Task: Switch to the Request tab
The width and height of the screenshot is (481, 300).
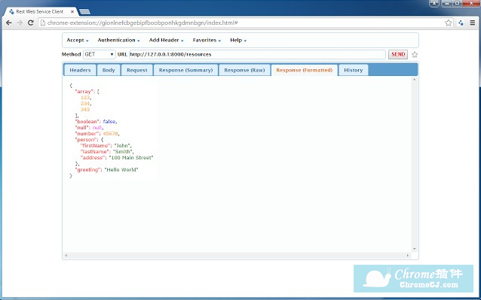Action: click(x=136, y=70)
